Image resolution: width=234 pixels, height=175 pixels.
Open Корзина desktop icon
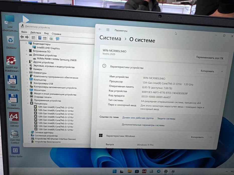[11, 42]
